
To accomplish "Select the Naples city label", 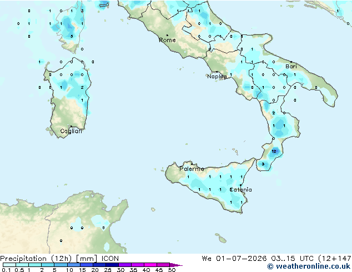I will 217,77.
